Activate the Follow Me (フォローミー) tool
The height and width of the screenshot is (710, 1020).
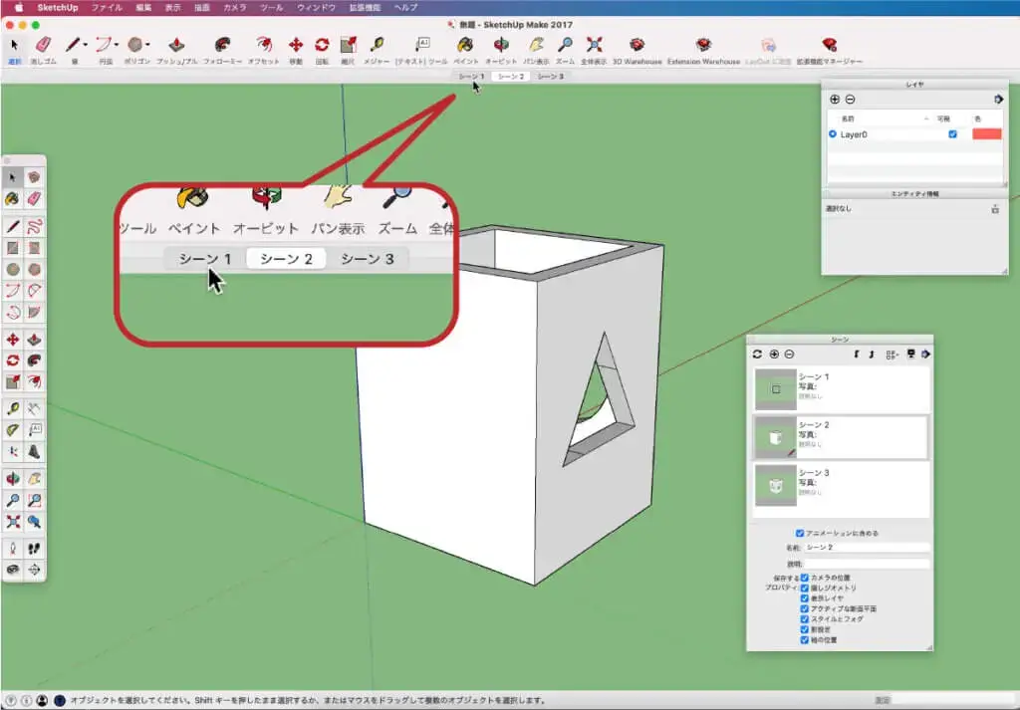point(222,45)
